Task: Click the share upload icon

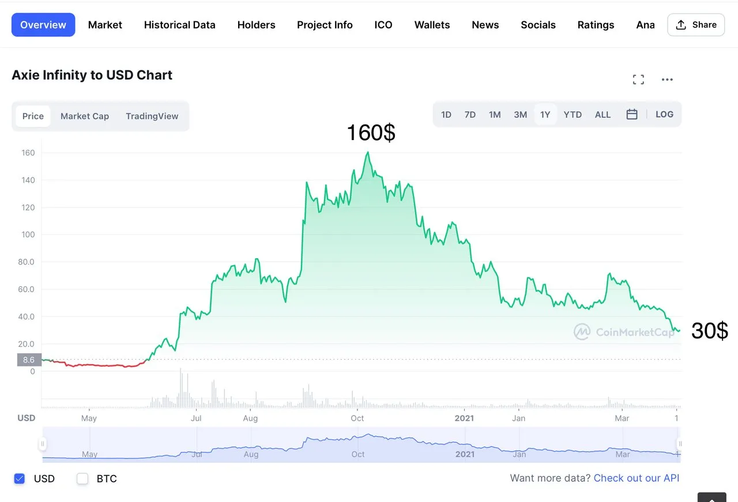Action: click(681, 25)
